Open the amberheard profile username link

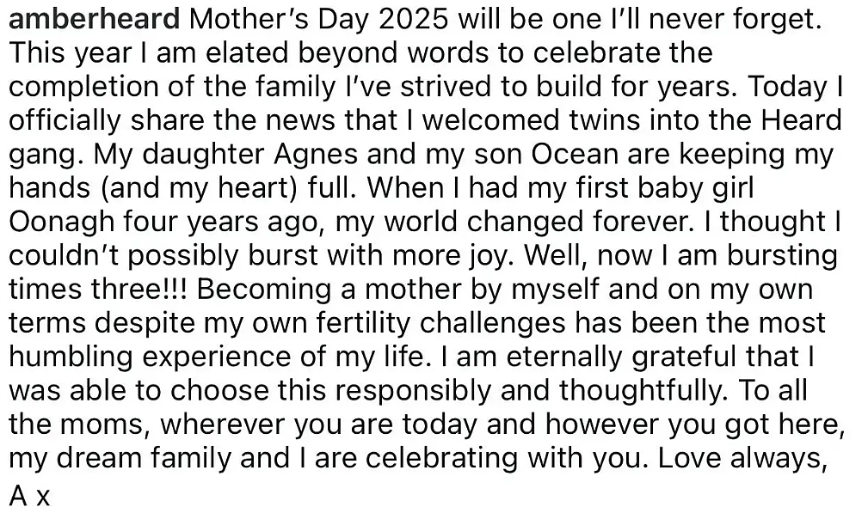click(95, 20)
